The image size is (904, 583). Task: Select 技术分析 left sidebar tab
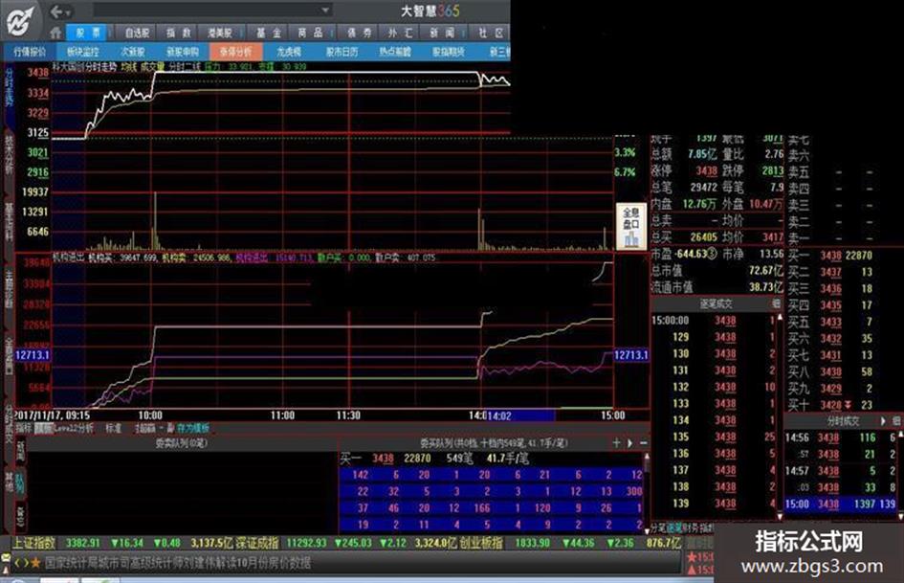[x=10, y=155]
